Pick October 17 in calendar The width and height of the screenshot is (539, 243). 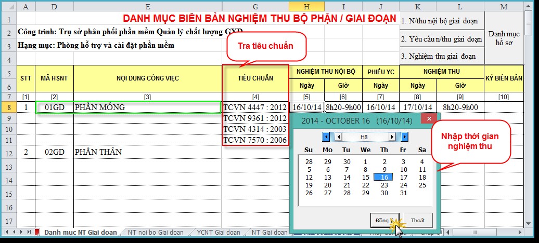[x=403, y=177]
